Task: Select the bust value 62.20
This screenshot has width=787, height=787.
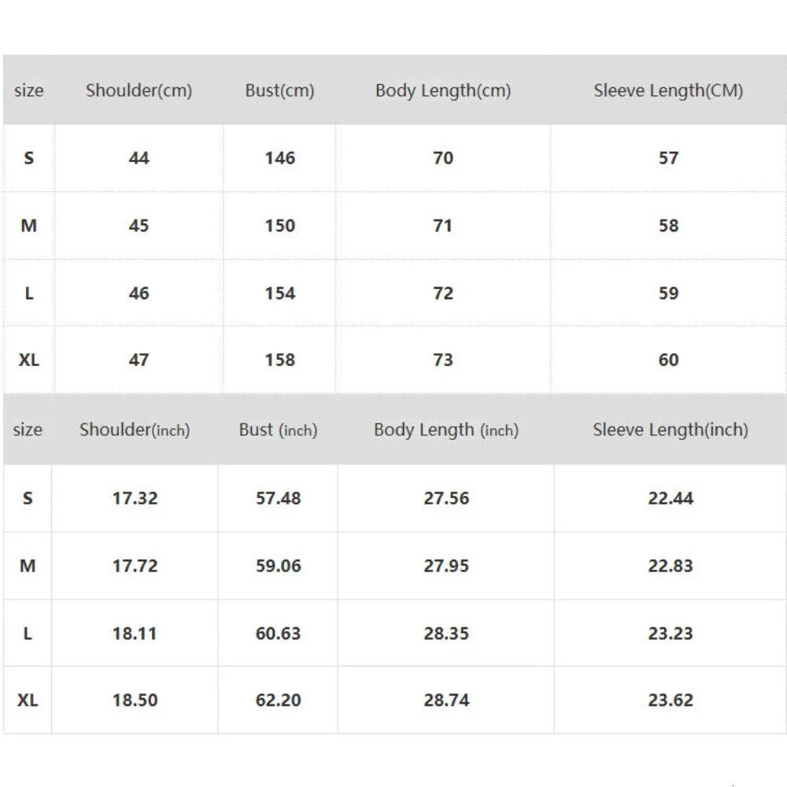Action: pos(278,700)
